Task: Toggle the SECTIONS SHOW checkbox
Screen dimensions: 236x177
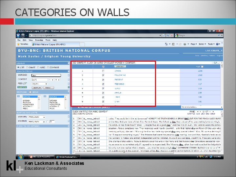Action: 30,92
